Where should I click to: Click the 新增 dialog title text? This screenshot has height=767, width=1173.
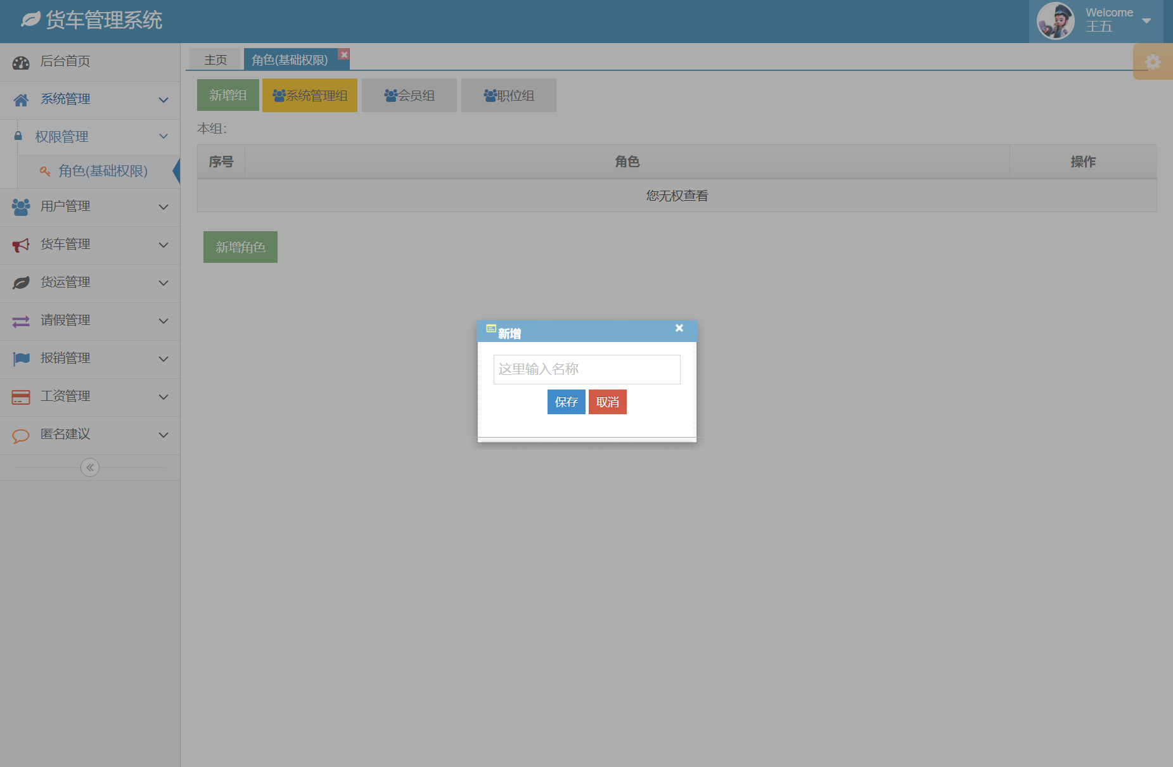pos(510,334)
